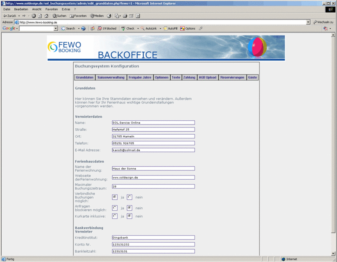Open the Saisonverwaltung tab
337x262 pixels.
pyautogui.click(x=111, y=78)
